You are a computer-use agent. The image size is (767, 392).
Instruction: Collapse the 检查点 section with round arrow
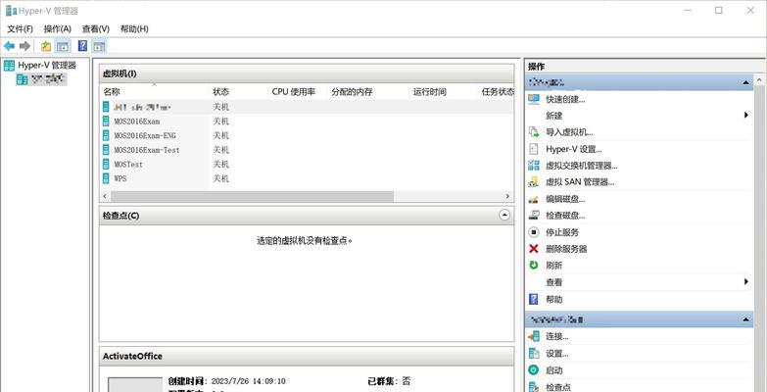pos(504,215)
